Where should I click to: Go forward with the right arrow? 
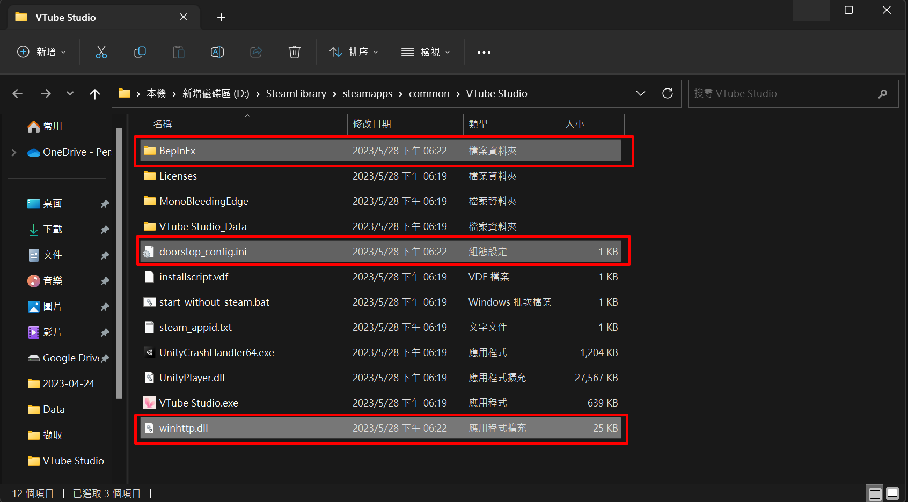[46, 94]
